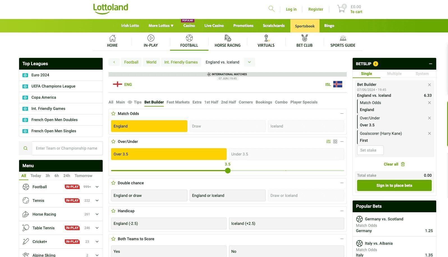Open the IN-PLAY section icon
The image size is (448, 257).
[x=151, y=38]
